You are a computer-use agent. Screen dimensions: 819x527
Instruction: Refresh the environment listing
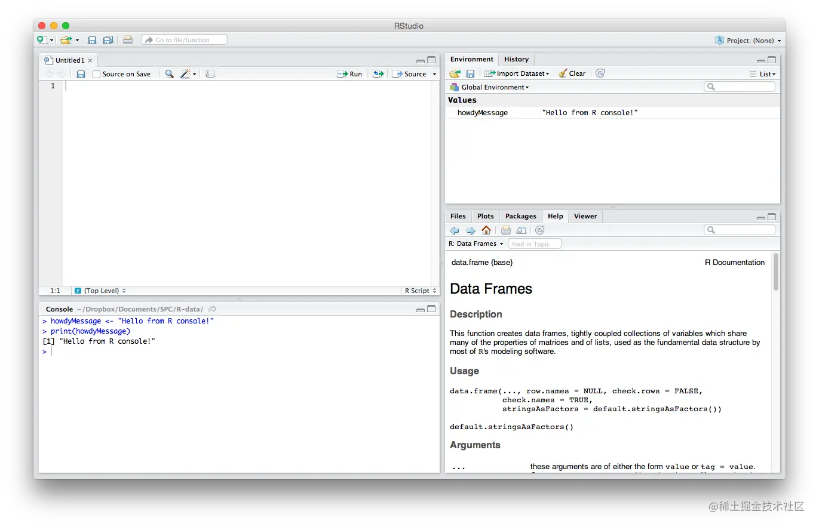coord(600,73)
